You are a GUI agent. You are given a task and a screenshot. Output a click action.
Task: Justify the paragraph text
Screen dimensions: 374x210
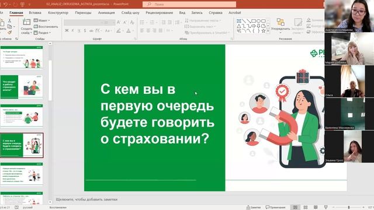coord(161,31)
